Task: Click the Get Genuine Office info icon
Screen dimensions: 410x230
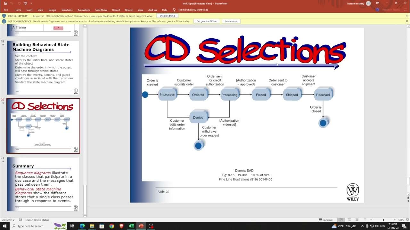Action: click(x=4, y=21)
